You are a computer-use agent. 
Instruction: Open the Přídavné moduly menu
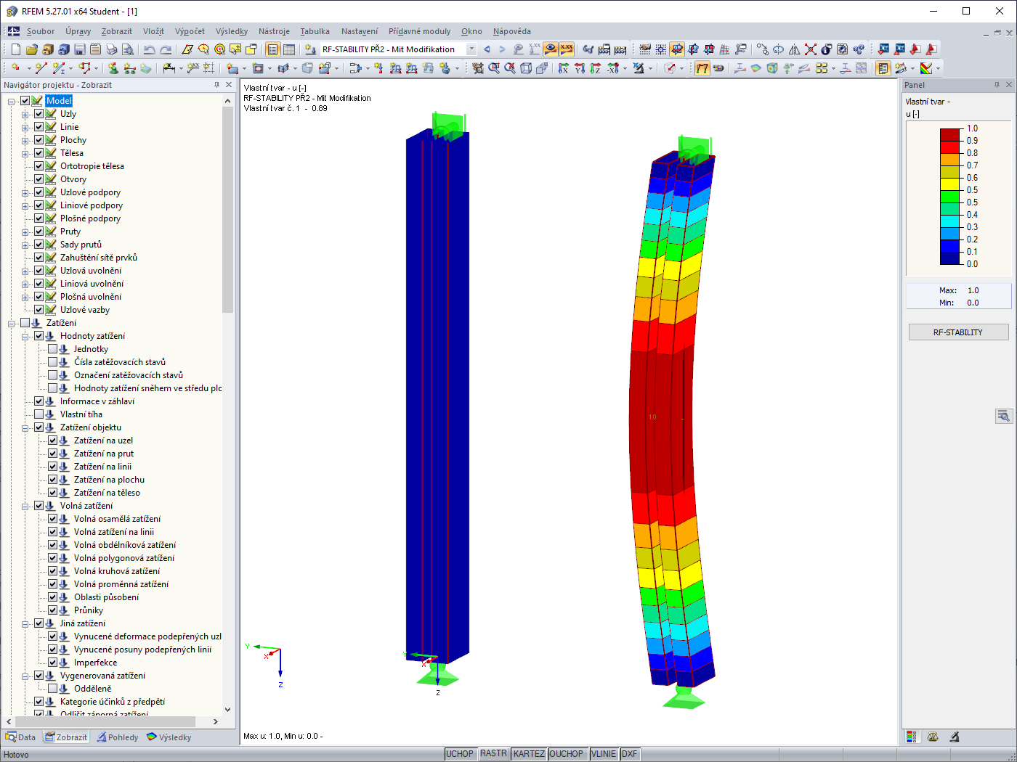(419, 31)
